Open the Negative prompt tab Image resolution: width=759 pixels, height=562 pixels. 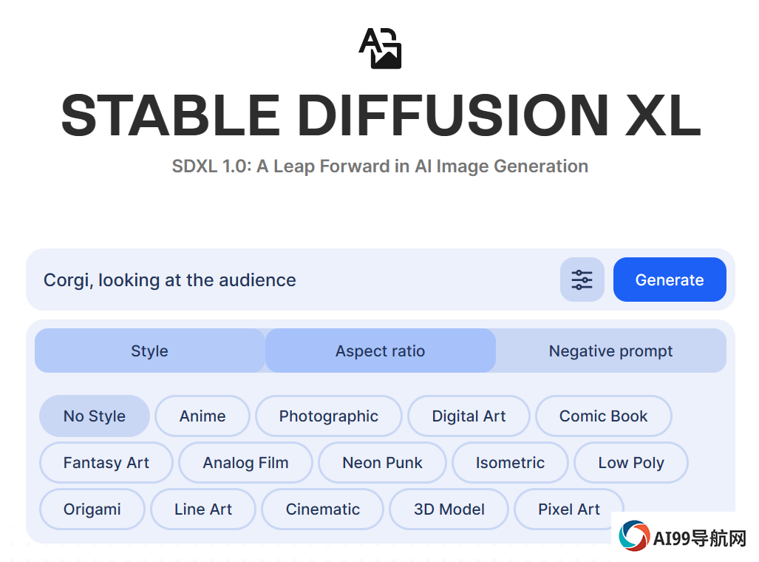pos(610,351)
